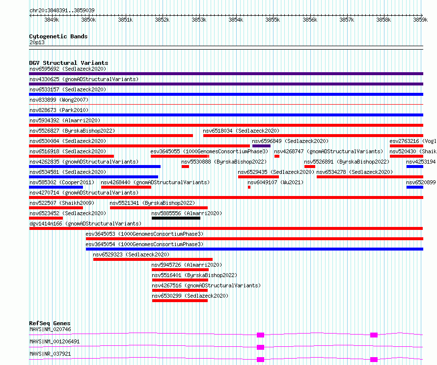Open the nsv833899 (Wong2007) variant
437x365 pixels.
(x=59, y=100)
